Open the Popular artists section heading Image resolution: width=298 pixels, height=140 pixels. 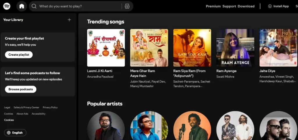(104, 104)
